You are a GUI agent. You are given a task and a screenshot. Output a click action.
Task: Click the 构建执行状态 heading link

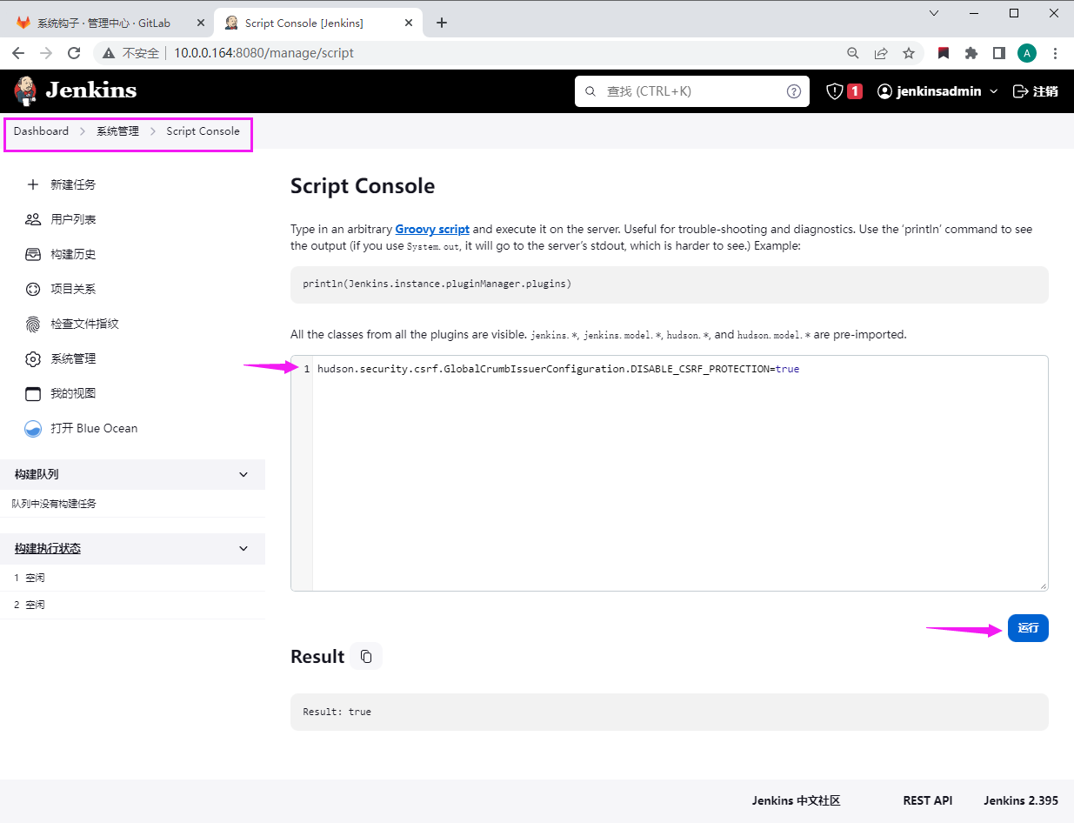click(48, 548)
